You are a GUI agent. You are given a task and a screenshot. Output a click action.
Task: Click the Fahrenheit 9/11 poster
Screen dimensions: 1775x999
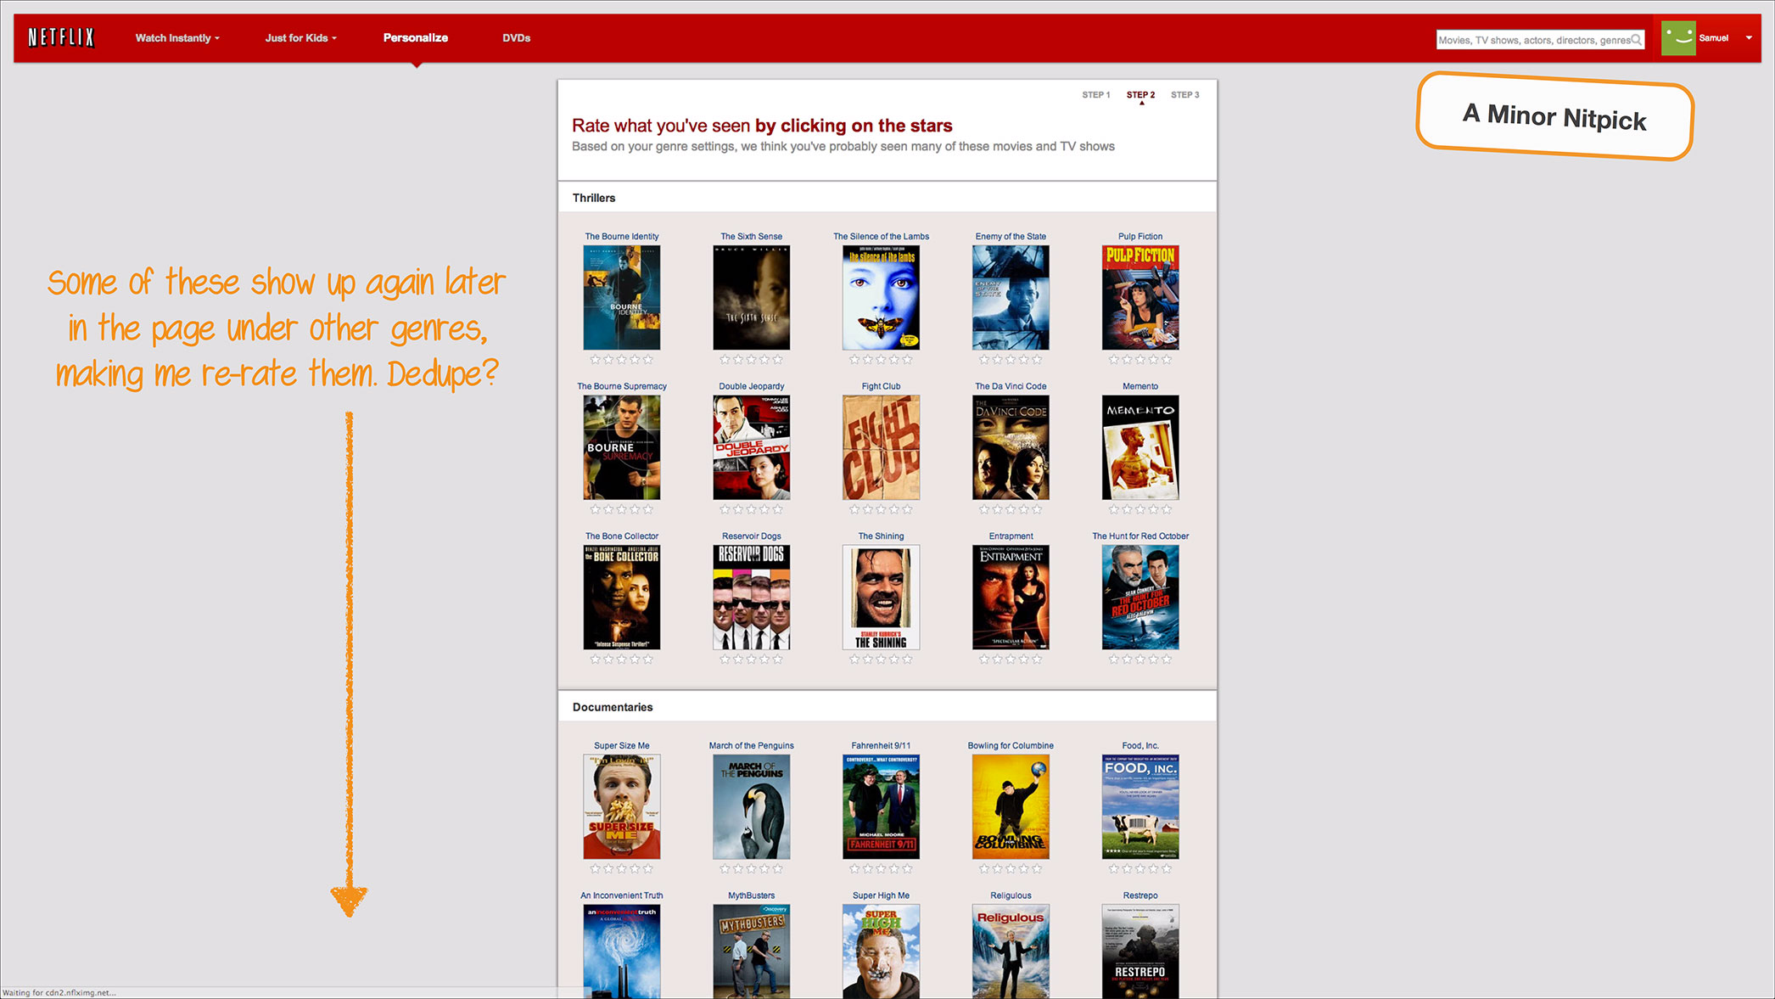[881, 807]
